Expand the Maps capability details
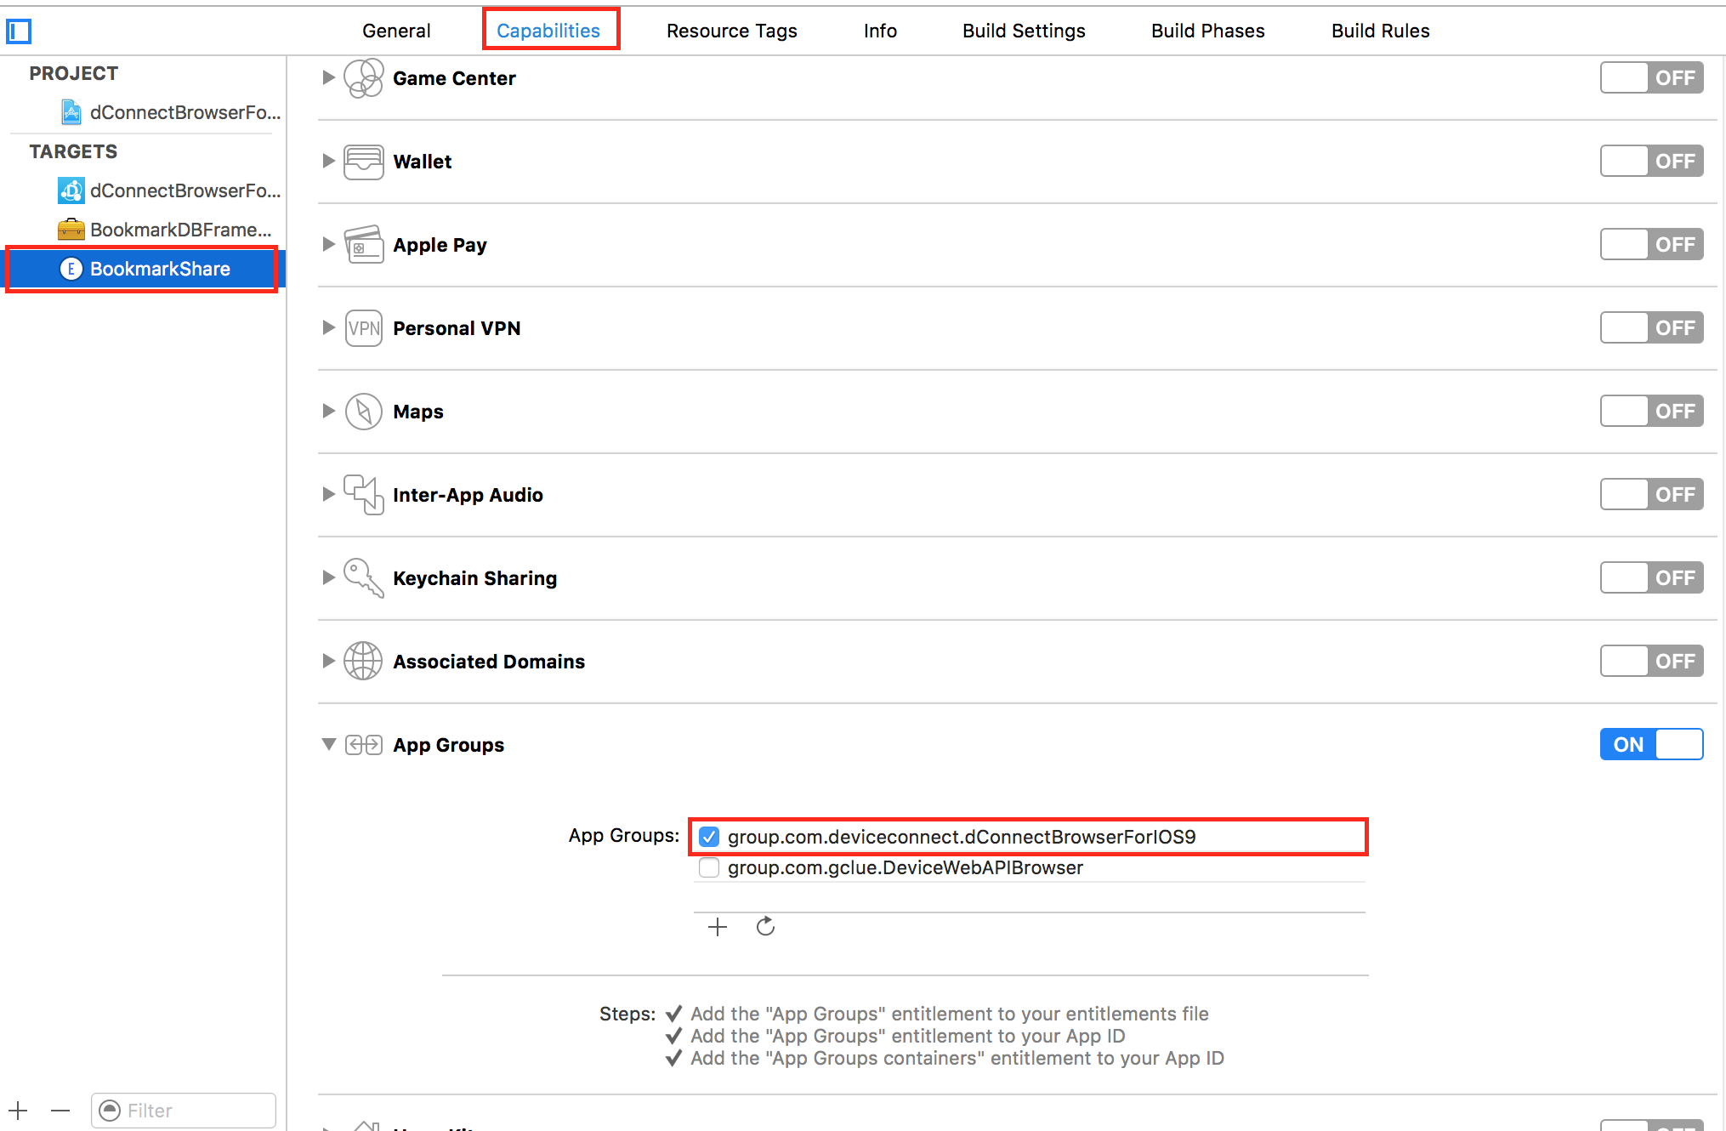The height and width of the screenshot is (1131, 1726). click(329, 412)
